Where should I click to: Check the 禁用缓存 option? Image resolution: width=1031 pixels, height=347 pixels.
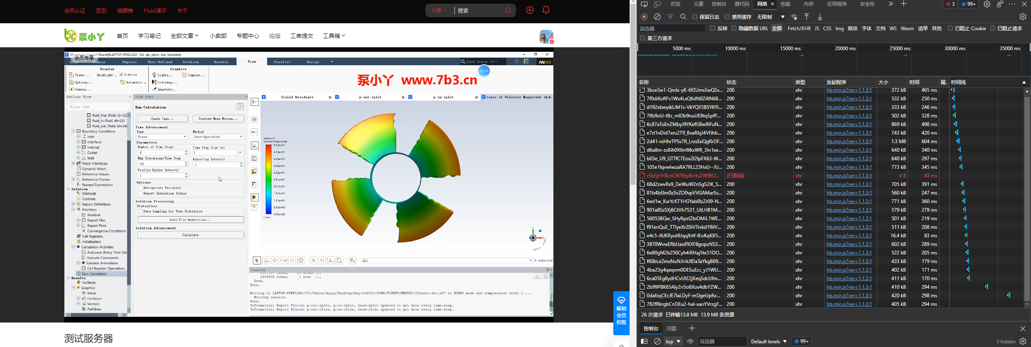(x=727, y=17)
